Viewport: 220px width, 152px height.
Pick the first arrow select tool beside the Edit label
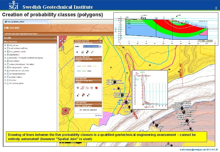pos(77,52)
